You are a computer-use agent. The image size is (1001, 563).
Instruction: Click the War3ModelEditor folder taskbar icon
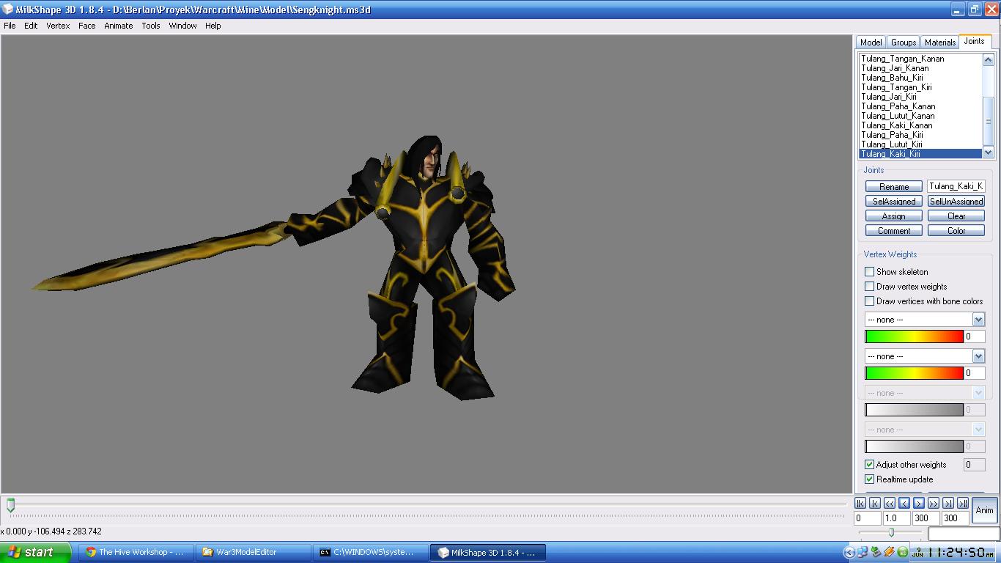pyautogui.click(x=208, y=552)
